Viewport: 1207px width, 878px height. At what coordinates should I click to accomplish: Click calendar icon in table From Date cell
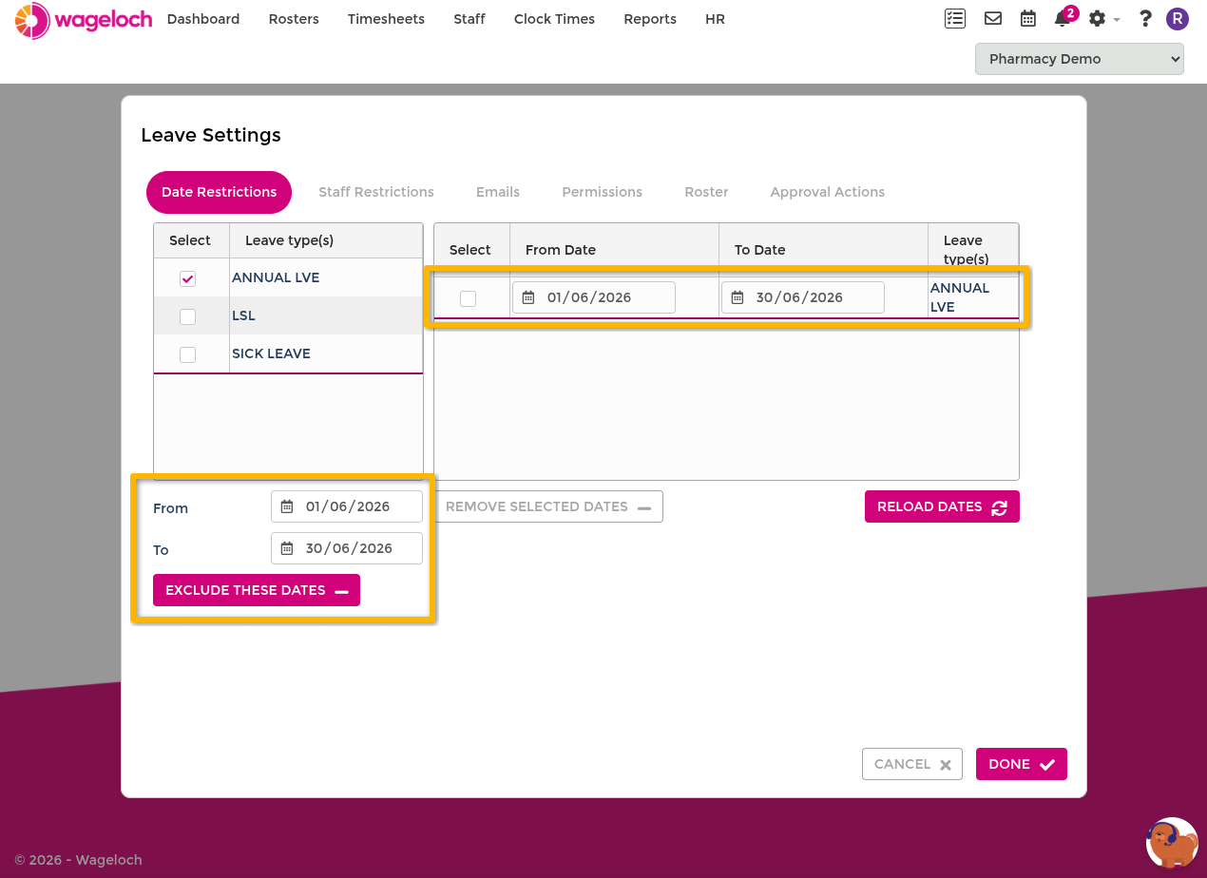(528, 297)
